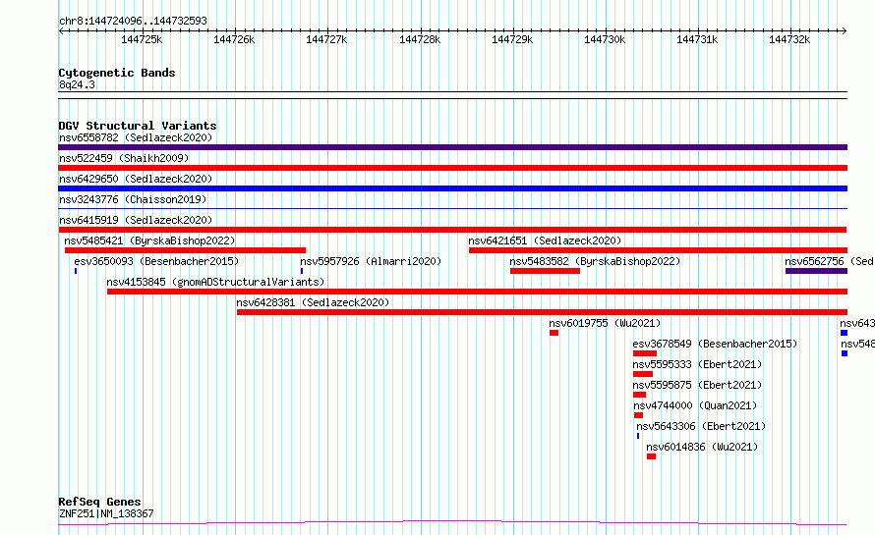The height and width of the screenshot is (535, 875).
Task: Click the DGV Structural Variants track title
Action: 138,126
